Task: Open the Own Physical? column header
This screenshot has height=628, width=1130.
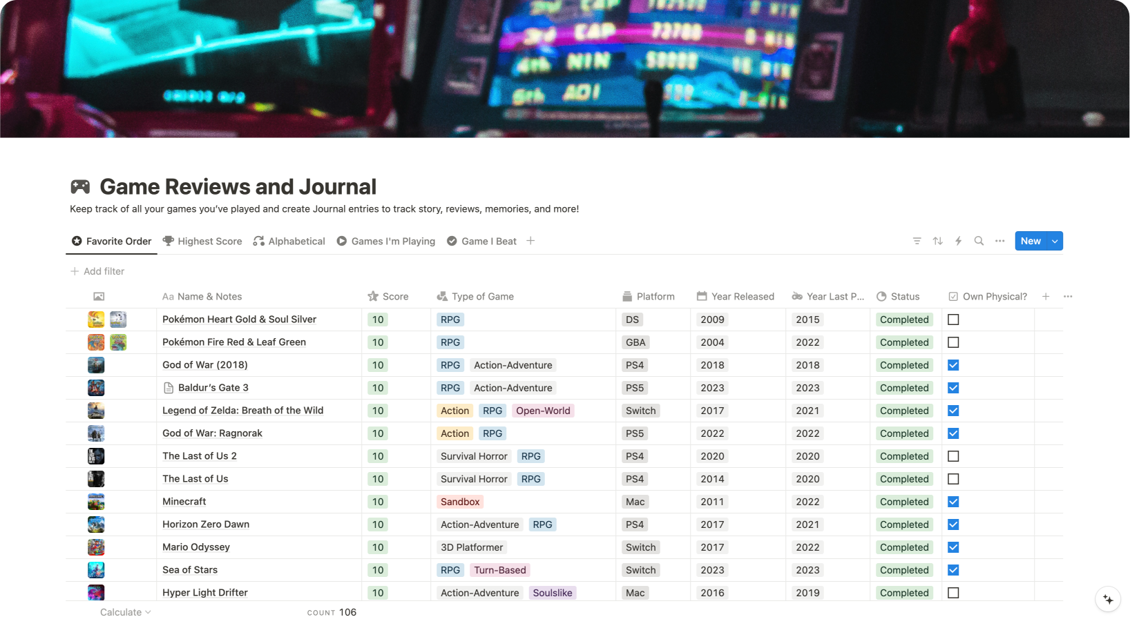Action: tap(988, 297)
